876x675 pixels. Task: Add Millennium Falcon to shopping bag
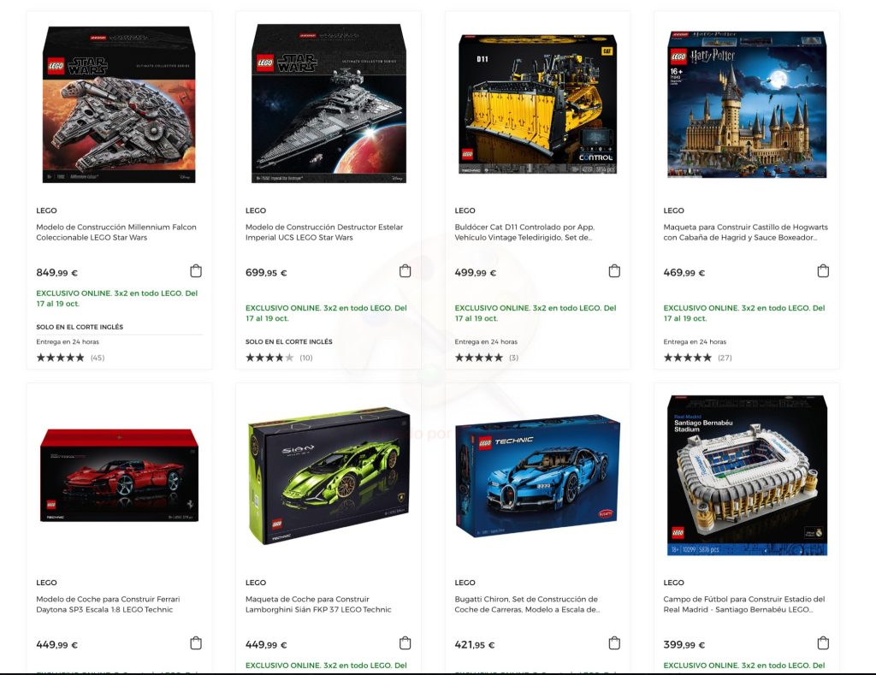pos(196,271)
